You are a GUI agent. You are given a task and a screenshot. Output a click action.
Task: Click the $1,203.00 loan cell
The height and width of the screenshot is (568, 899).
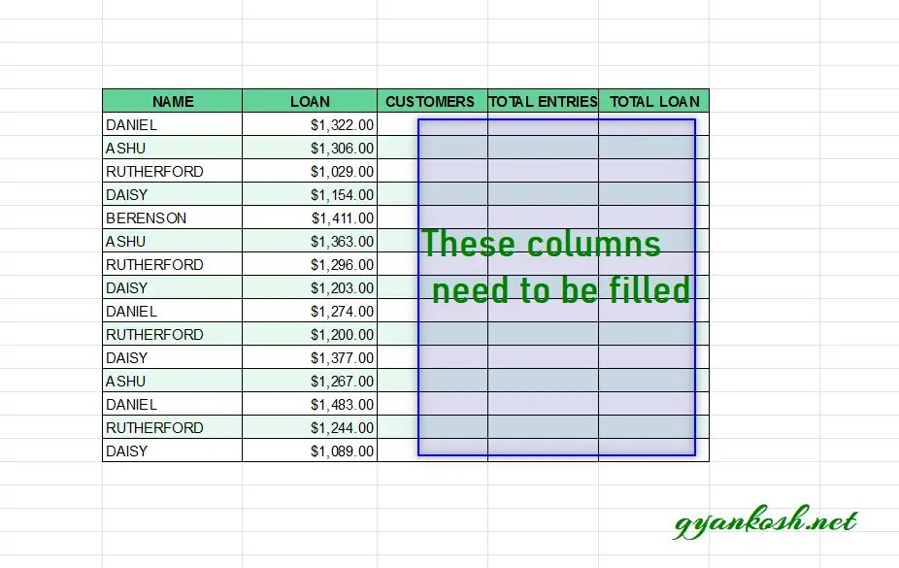pos(310,287)
